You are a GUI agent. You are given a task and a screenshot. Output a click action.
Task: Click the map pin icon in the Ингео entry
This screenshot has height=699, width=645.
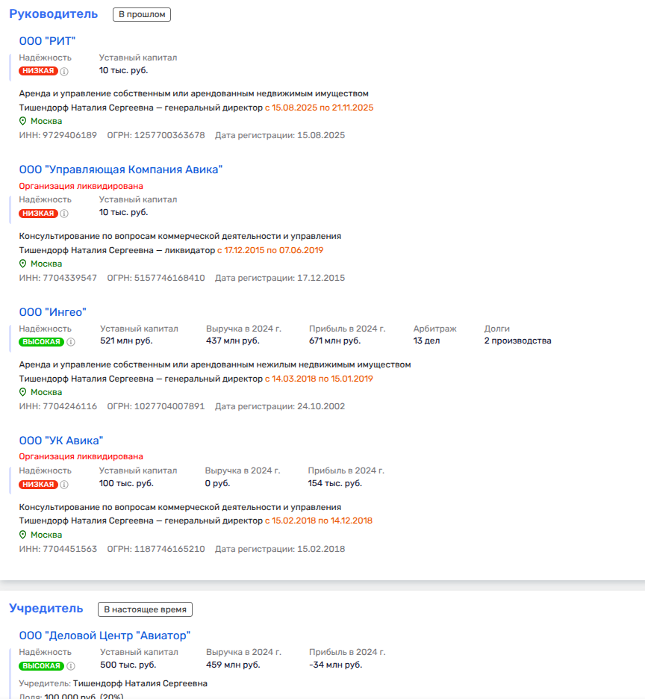23,392
